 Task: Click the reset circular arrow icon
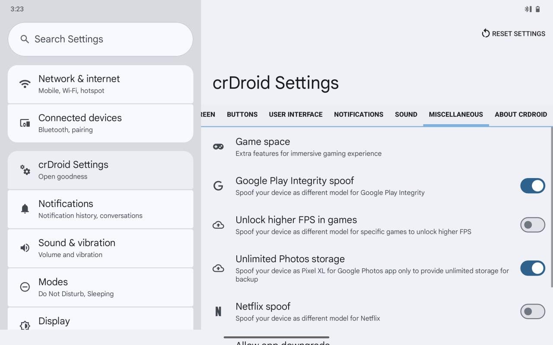coord(486,33)
